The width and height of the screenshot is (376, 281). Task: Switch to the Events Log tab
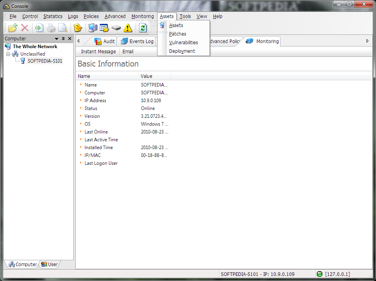(x=137, y=41)
